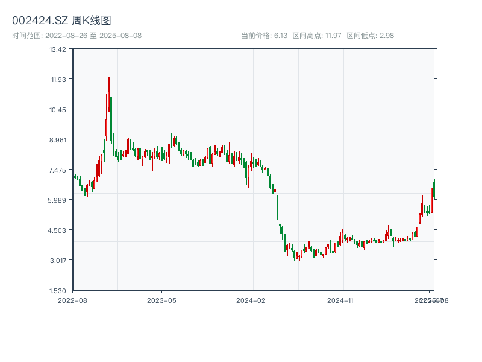Click the 11.93 y-axis tick label

(58, 79)
